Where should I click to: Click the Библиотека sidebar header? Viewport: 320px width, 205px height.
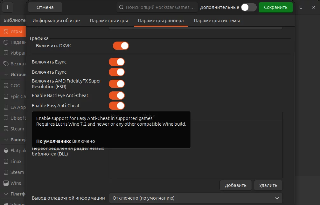(15, 20)
